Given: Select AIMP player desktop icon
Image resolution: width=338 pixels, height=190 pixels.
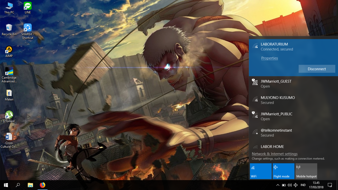Looking at the screenshot, I should [9, 51].
